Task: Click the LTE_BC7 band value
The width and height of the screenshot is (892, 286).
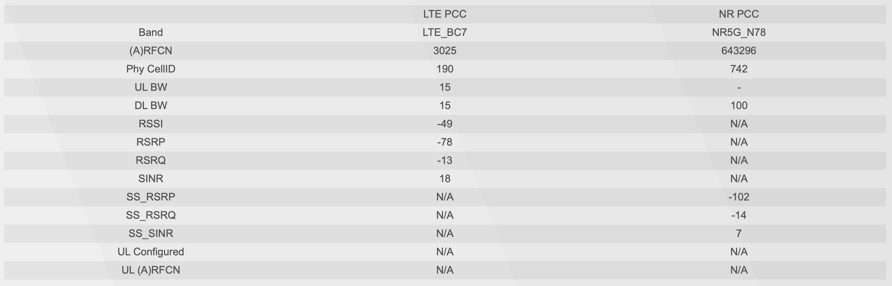Action: pyautogui.click(x=445, y=33)
